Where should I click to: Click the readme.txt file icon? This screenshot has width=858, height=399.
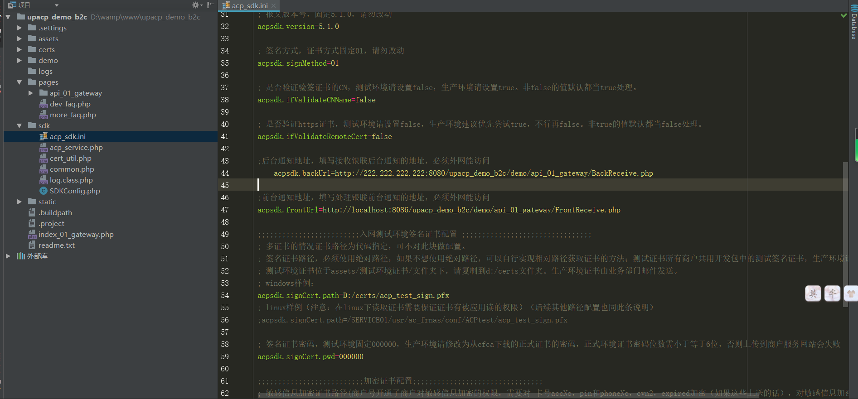coord(32,245)
